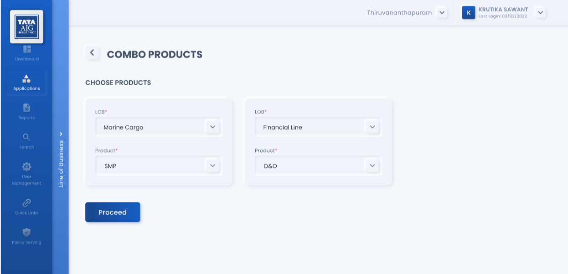This screenshot has height=274, width=568.
Task: Open the Dashboard icon in sidebar
Action: coord(26,49)
